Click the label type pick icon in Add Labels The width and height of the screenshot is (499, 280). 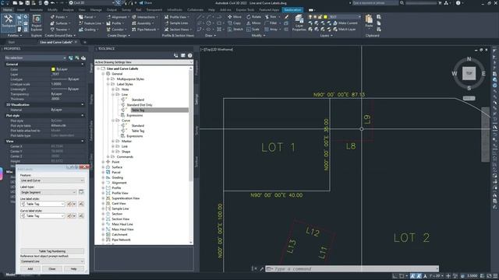click(x=81, y=192)
